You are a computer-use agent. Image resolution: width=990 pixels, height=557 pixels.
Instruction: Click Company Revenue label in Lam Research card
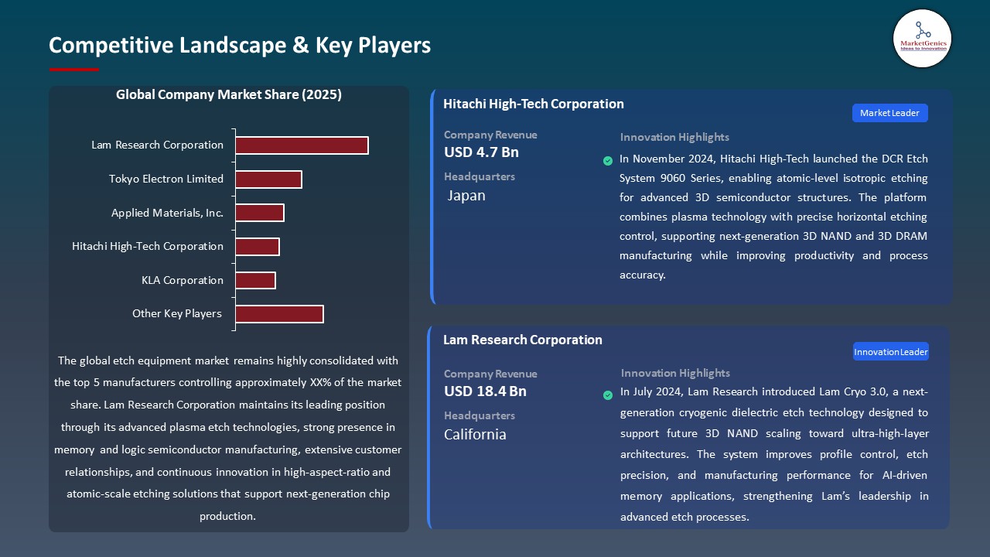[490, 374]
